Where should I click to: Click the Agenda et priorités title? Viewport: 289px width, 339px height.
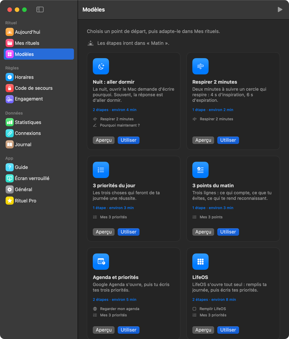(115, 277)
